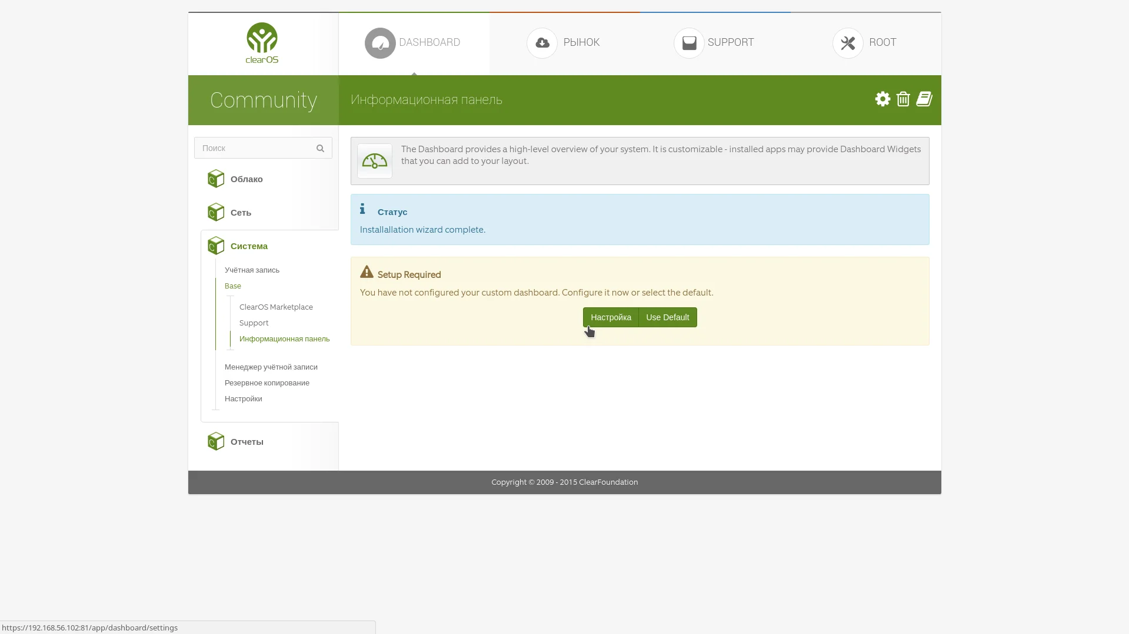The width and height of the screenshot is (1129, 634).
Task: Switch to the DASHBOARD tab
Action: (414, 43)
